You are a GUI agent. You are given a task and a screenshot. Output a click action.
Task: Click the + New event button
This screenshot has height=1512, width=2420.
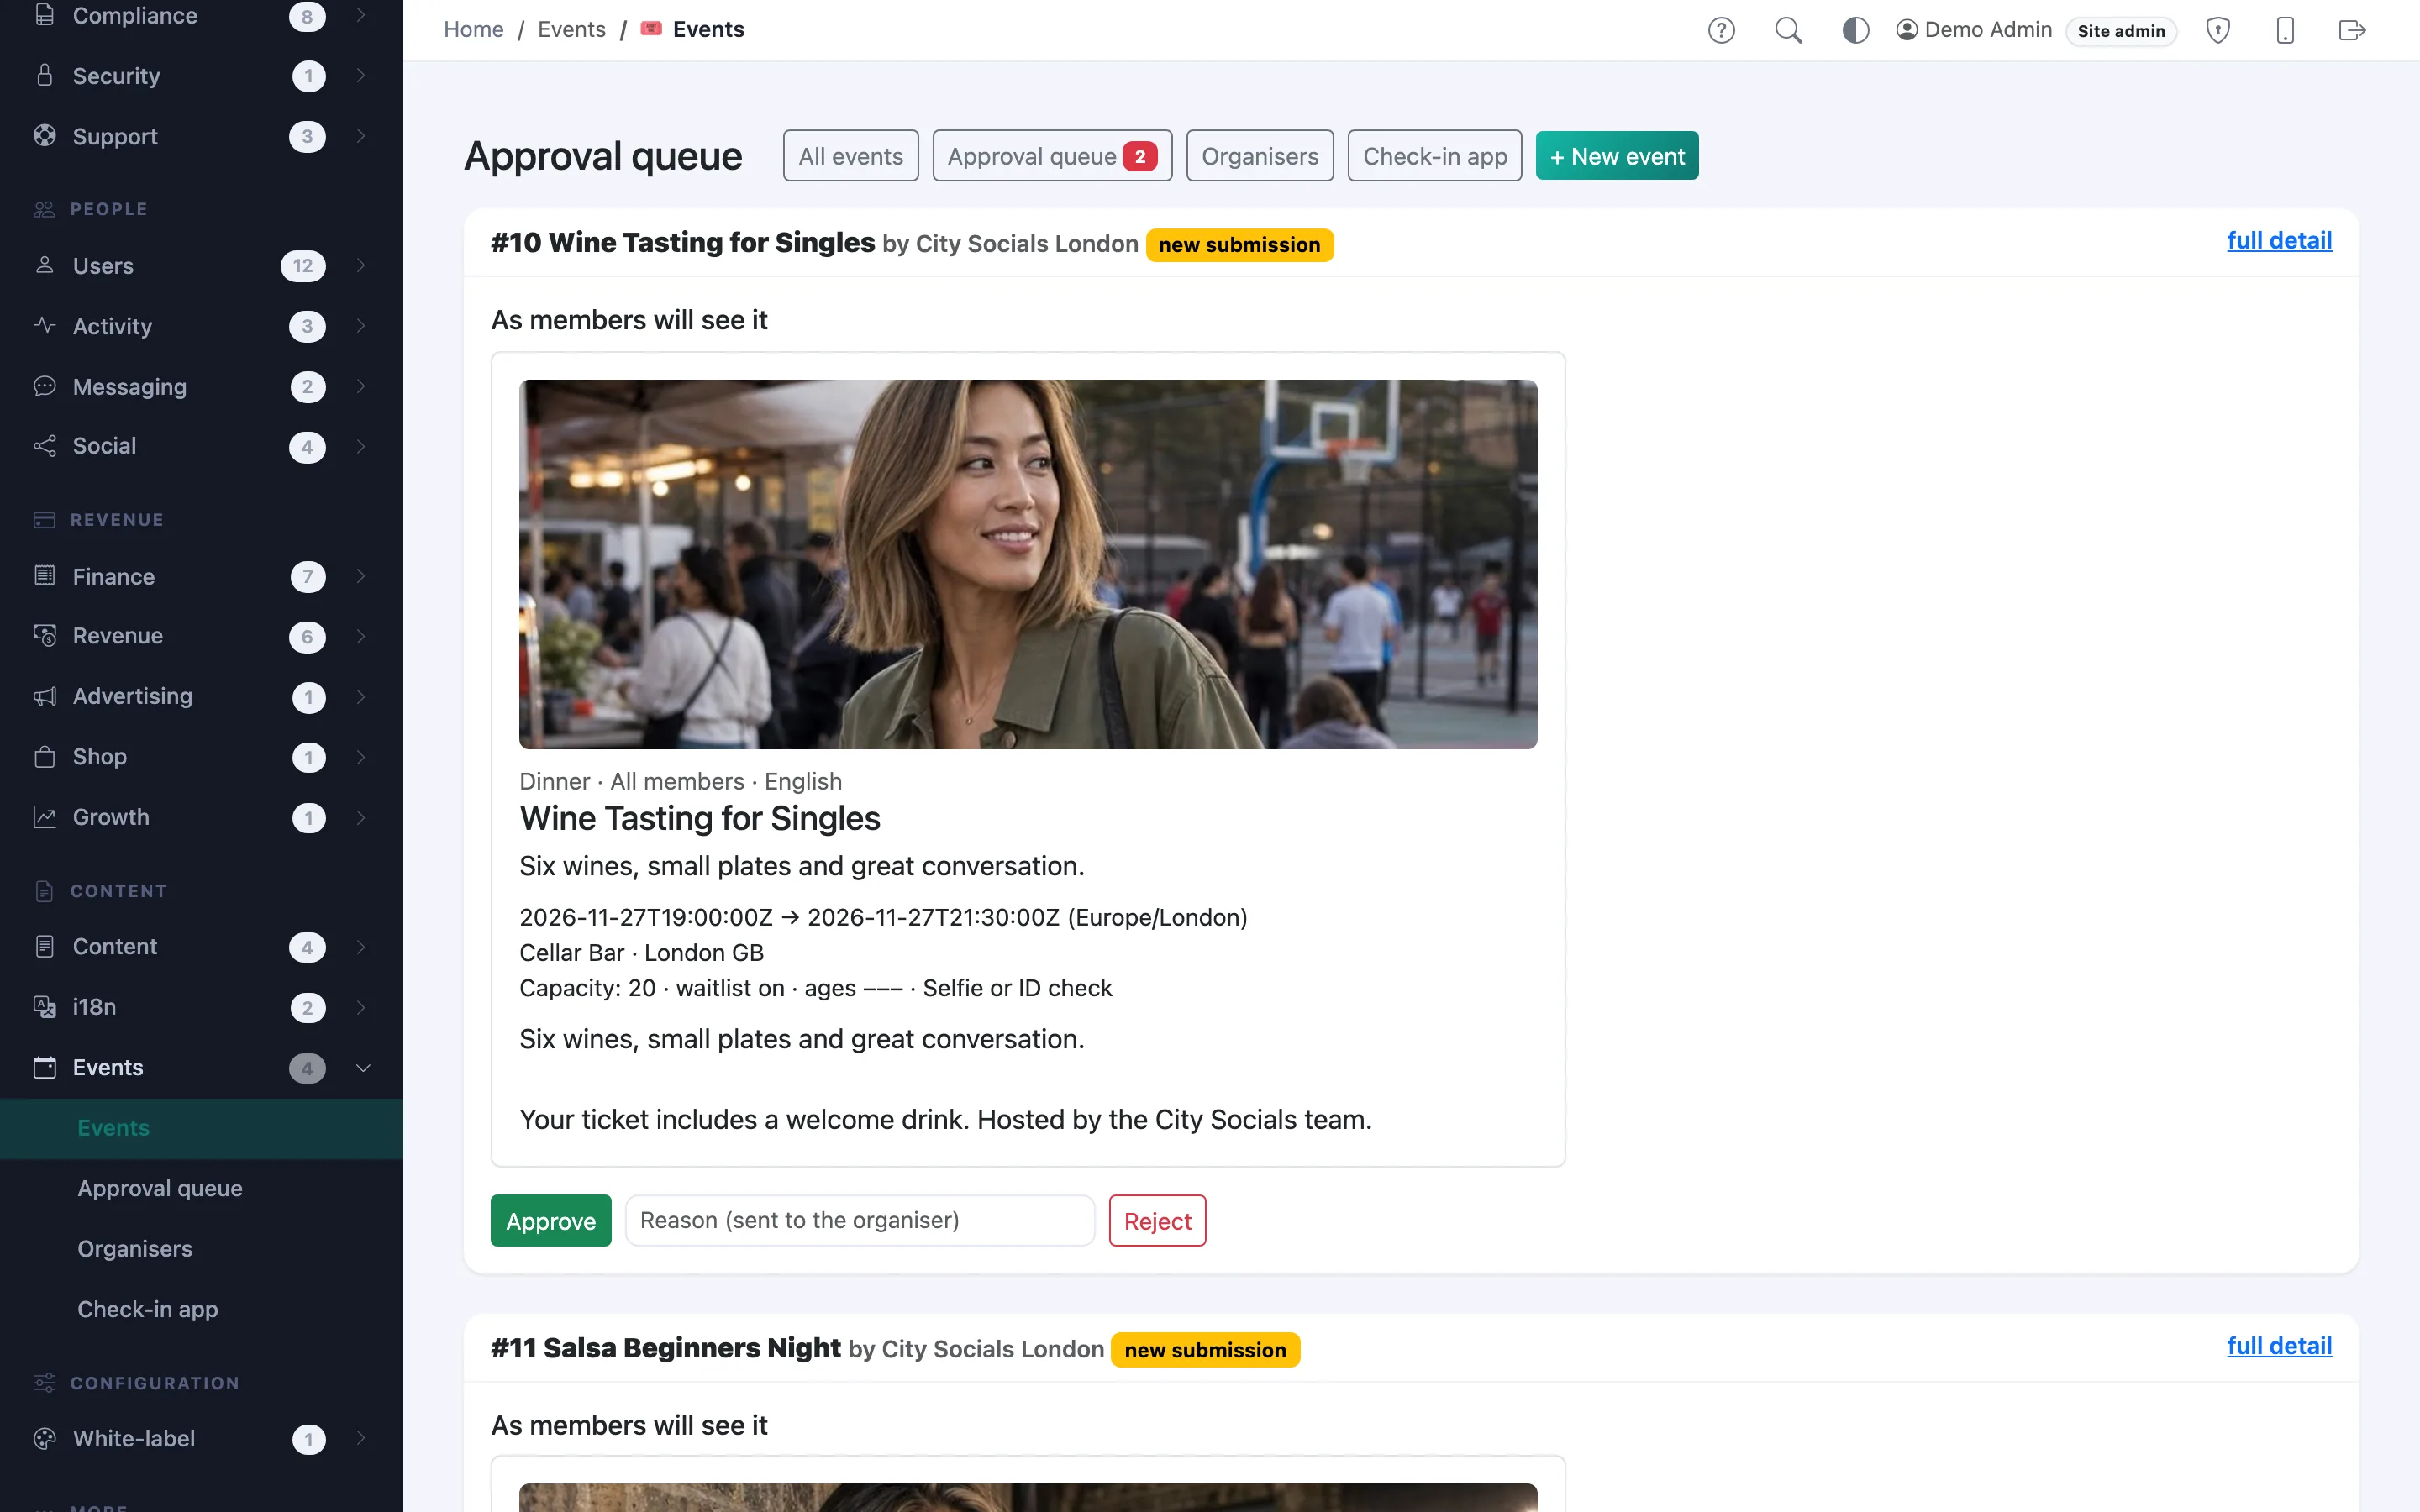tap(1616, 156)
